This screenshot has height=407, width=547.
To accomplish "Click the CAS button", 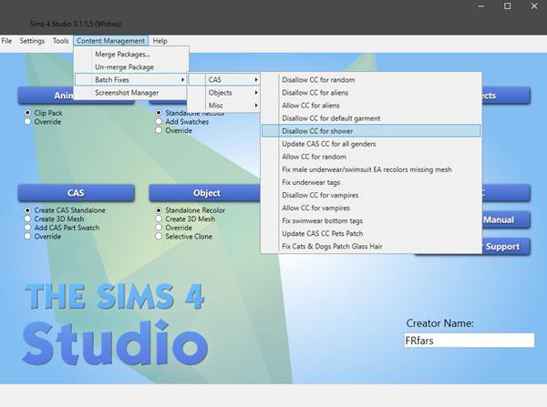I will click(76, 193).
